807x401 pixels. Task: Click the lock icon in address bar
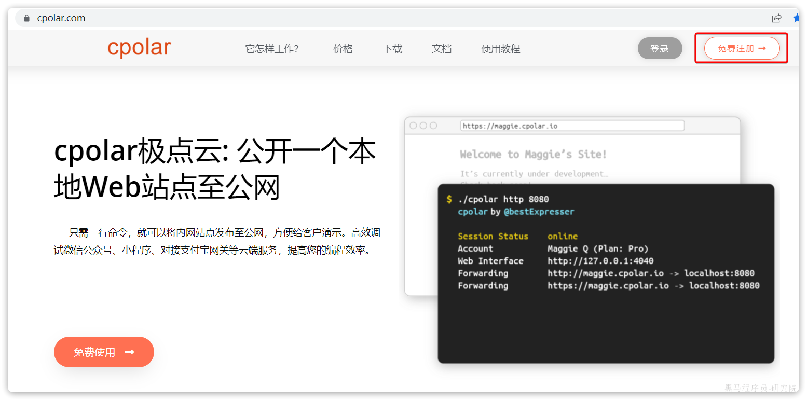click(x=27, y=18)
